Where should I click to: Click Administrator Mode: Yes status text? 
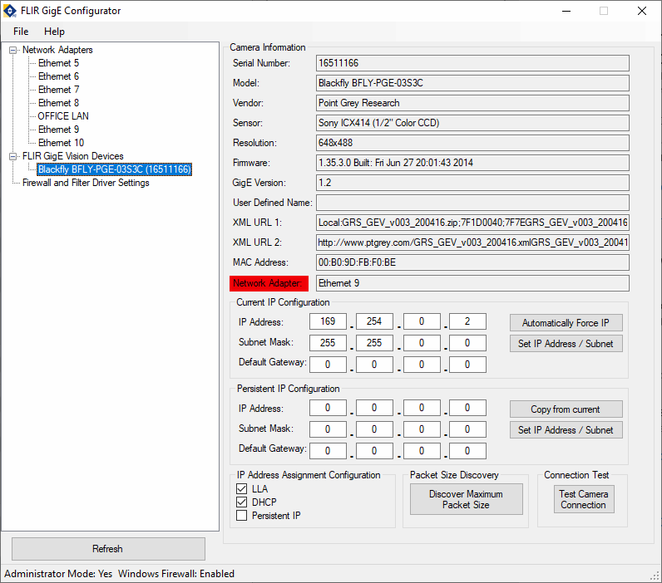pyautogui.click(x=58, y=574)
